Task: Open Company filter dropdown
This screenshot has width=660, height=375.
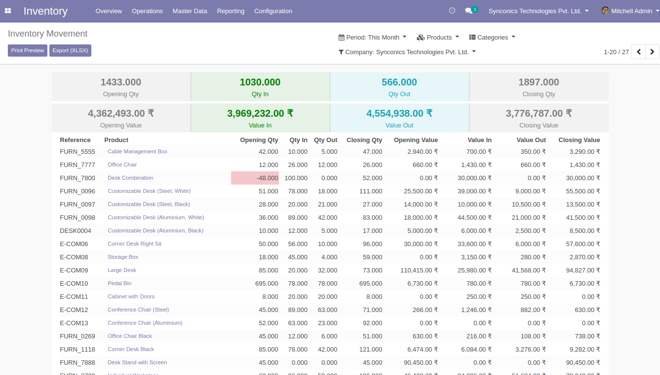Action: coord(407,52)
